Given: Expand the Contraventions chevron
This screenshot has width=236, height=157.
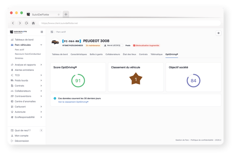Looking at the screenshot, I should coord(41,96).
